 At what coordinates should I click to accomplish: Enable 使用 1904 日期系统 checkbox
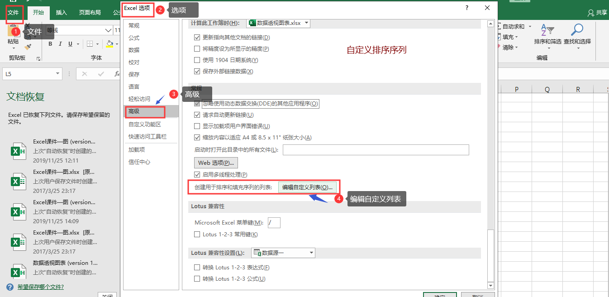(197, 60)
